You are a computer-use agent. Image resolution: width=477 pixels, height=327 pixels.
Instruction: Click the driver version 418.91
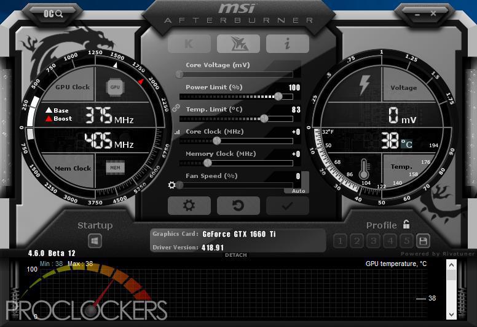pos(213,248)
